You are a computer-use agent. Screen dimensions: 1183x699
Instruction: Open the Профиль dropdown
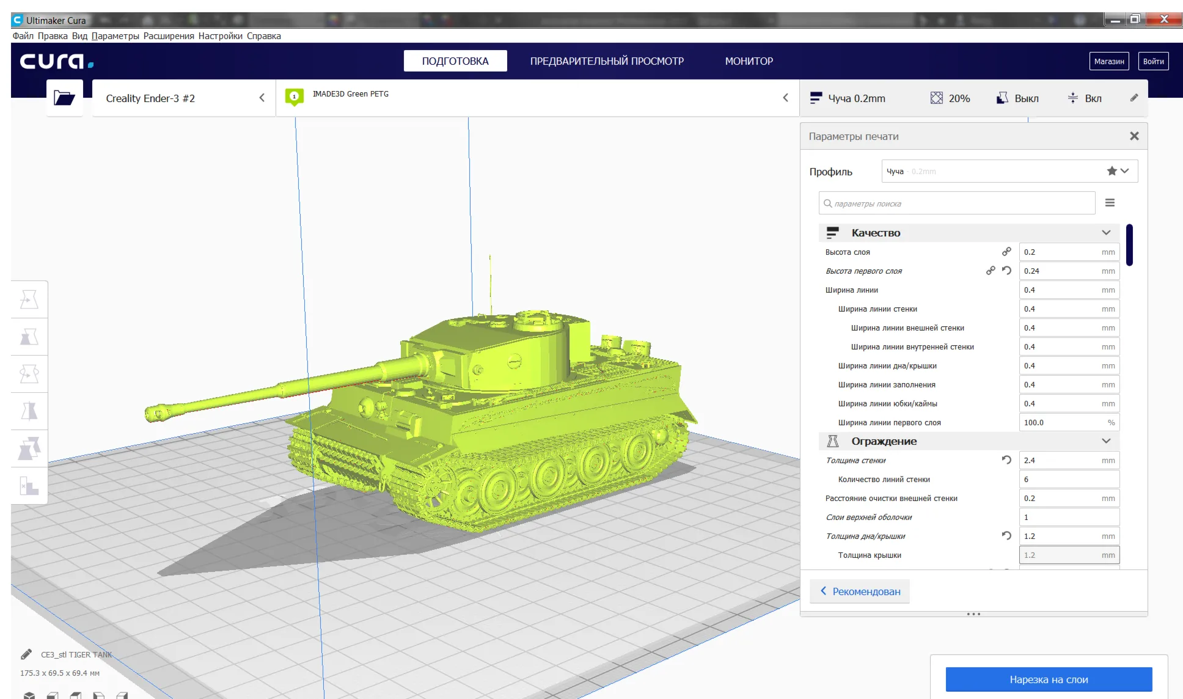(1009, 171)
